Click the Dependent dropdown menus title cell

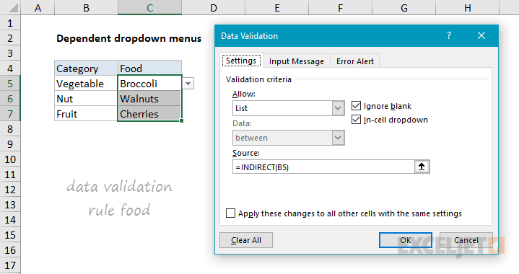128,38
